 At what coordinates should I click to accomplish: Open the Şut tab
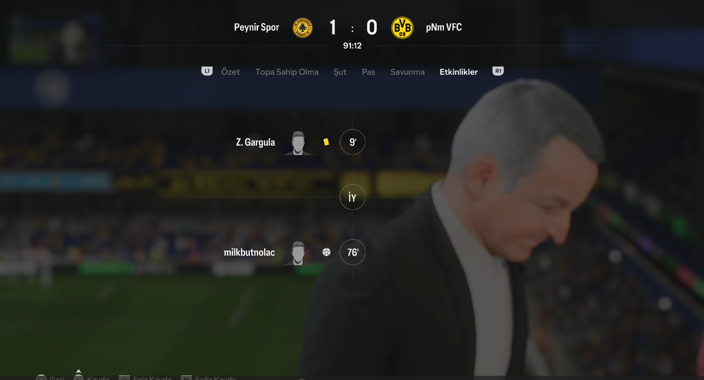pos(340,72)
